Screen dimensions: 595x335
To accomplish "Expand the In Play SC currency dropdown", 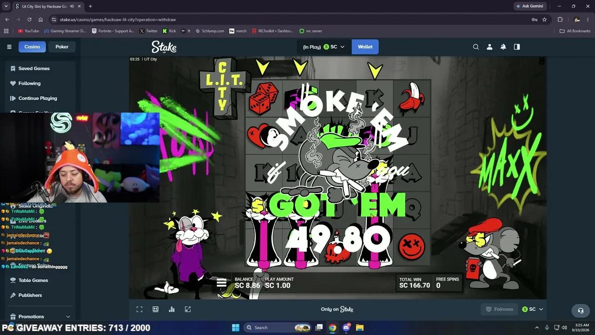I will point(324,47).
